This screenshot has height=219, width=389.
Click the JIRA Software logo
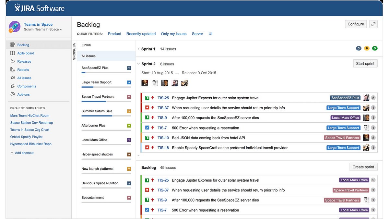[x=39, y=8]
